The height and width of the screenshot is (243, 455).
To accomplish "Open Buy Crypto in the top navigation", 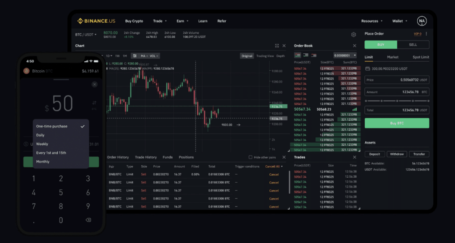I will pyautogui.click(x=134, y=21).
